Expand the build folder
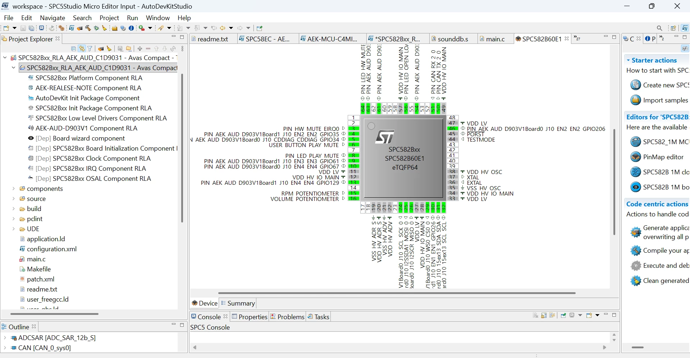Screen dimensions: 690x358 (x=13, y=208)
